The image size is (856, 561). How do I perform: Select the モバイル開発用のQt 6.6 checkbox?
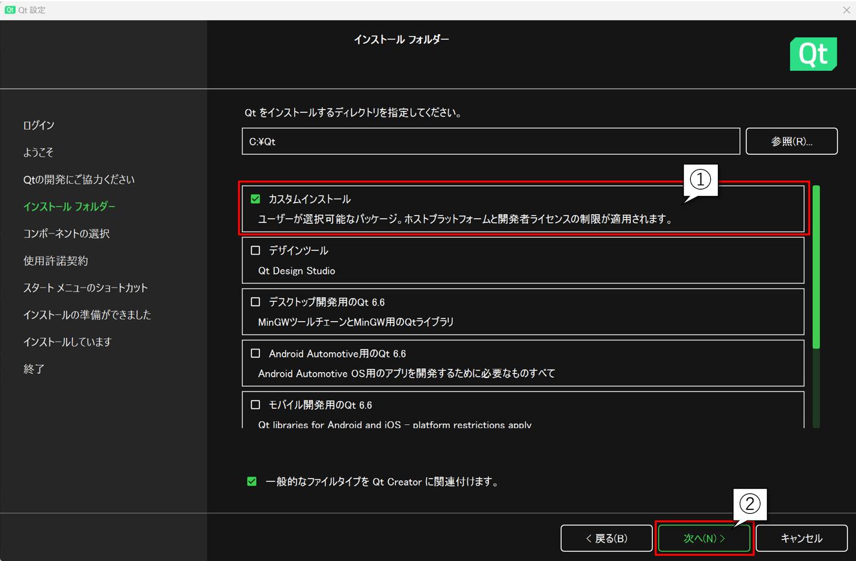(255, 405)
